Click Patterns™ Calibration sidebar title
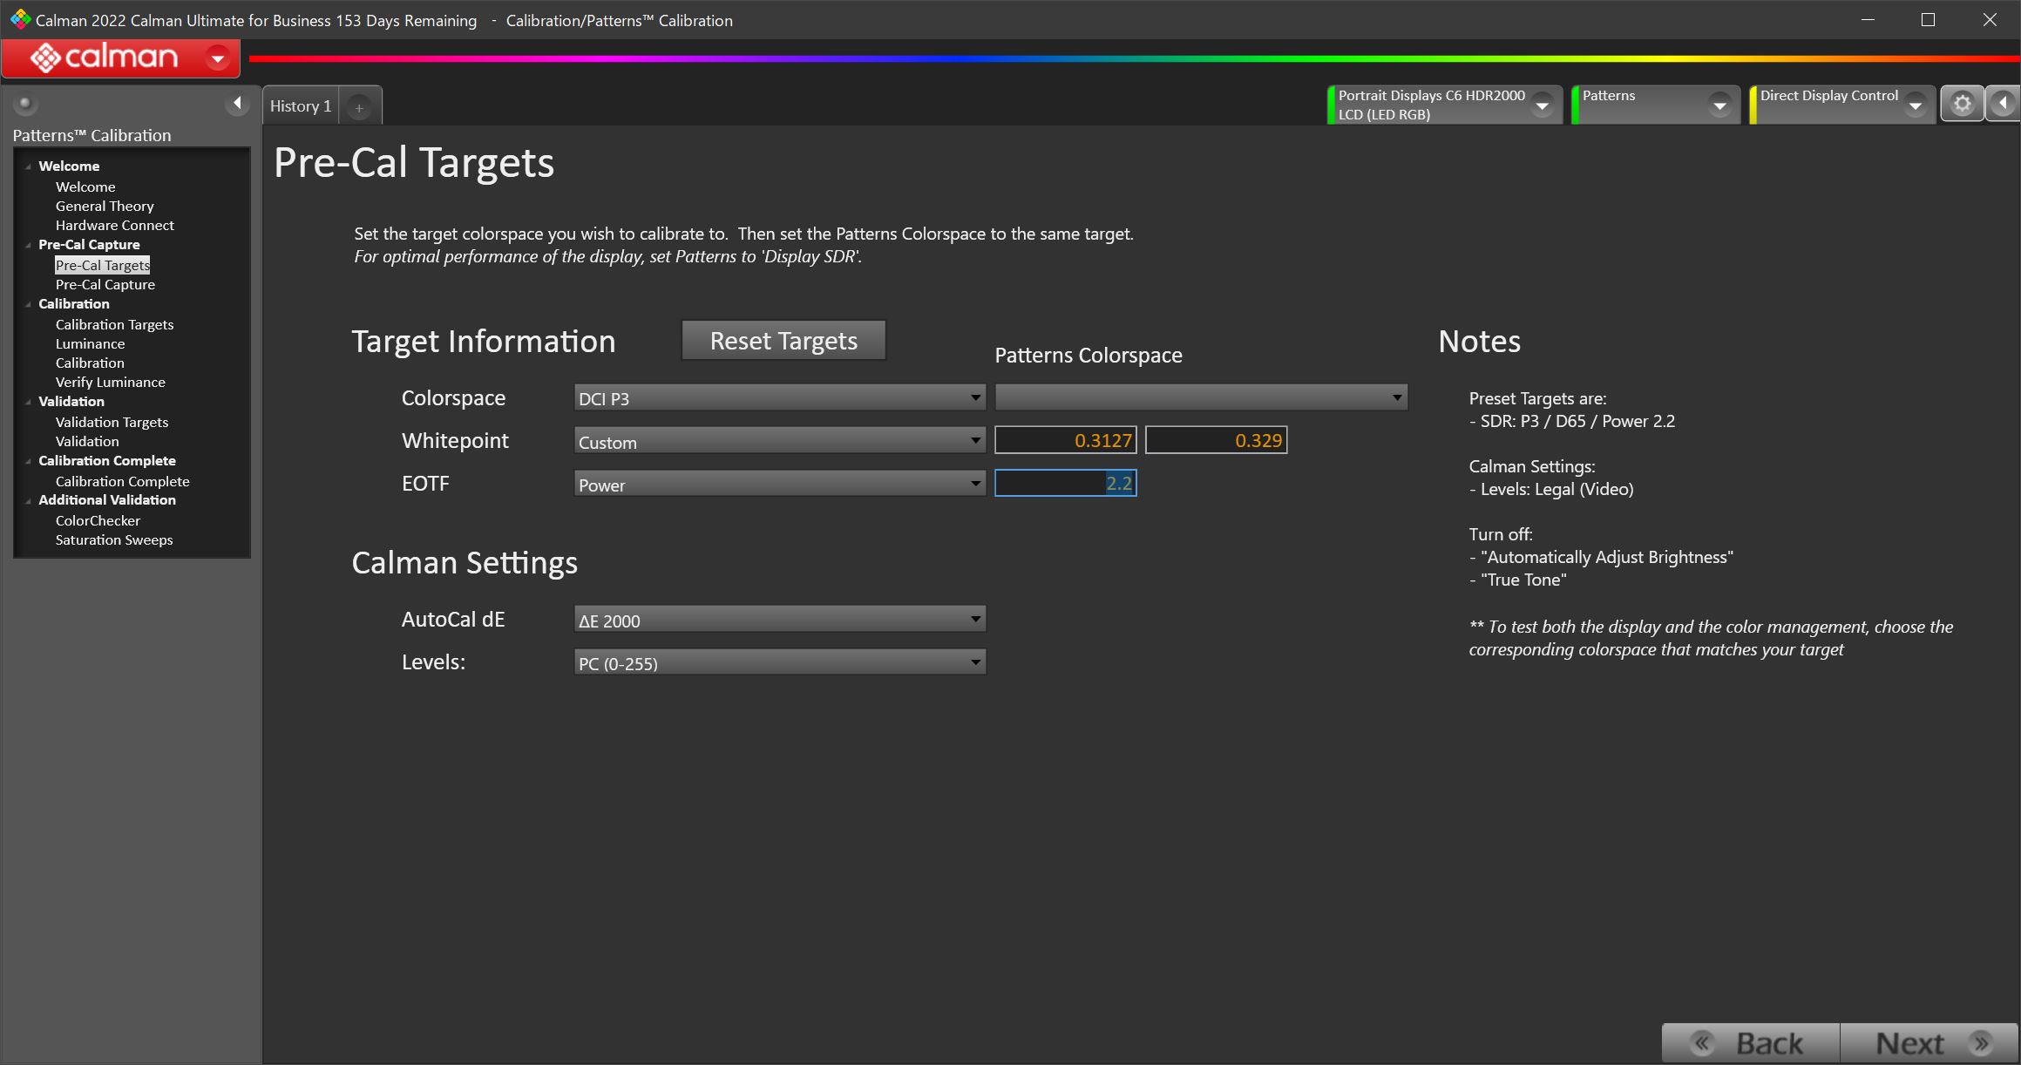This screenshot has height=1065, width=2021. pos(92,135)
